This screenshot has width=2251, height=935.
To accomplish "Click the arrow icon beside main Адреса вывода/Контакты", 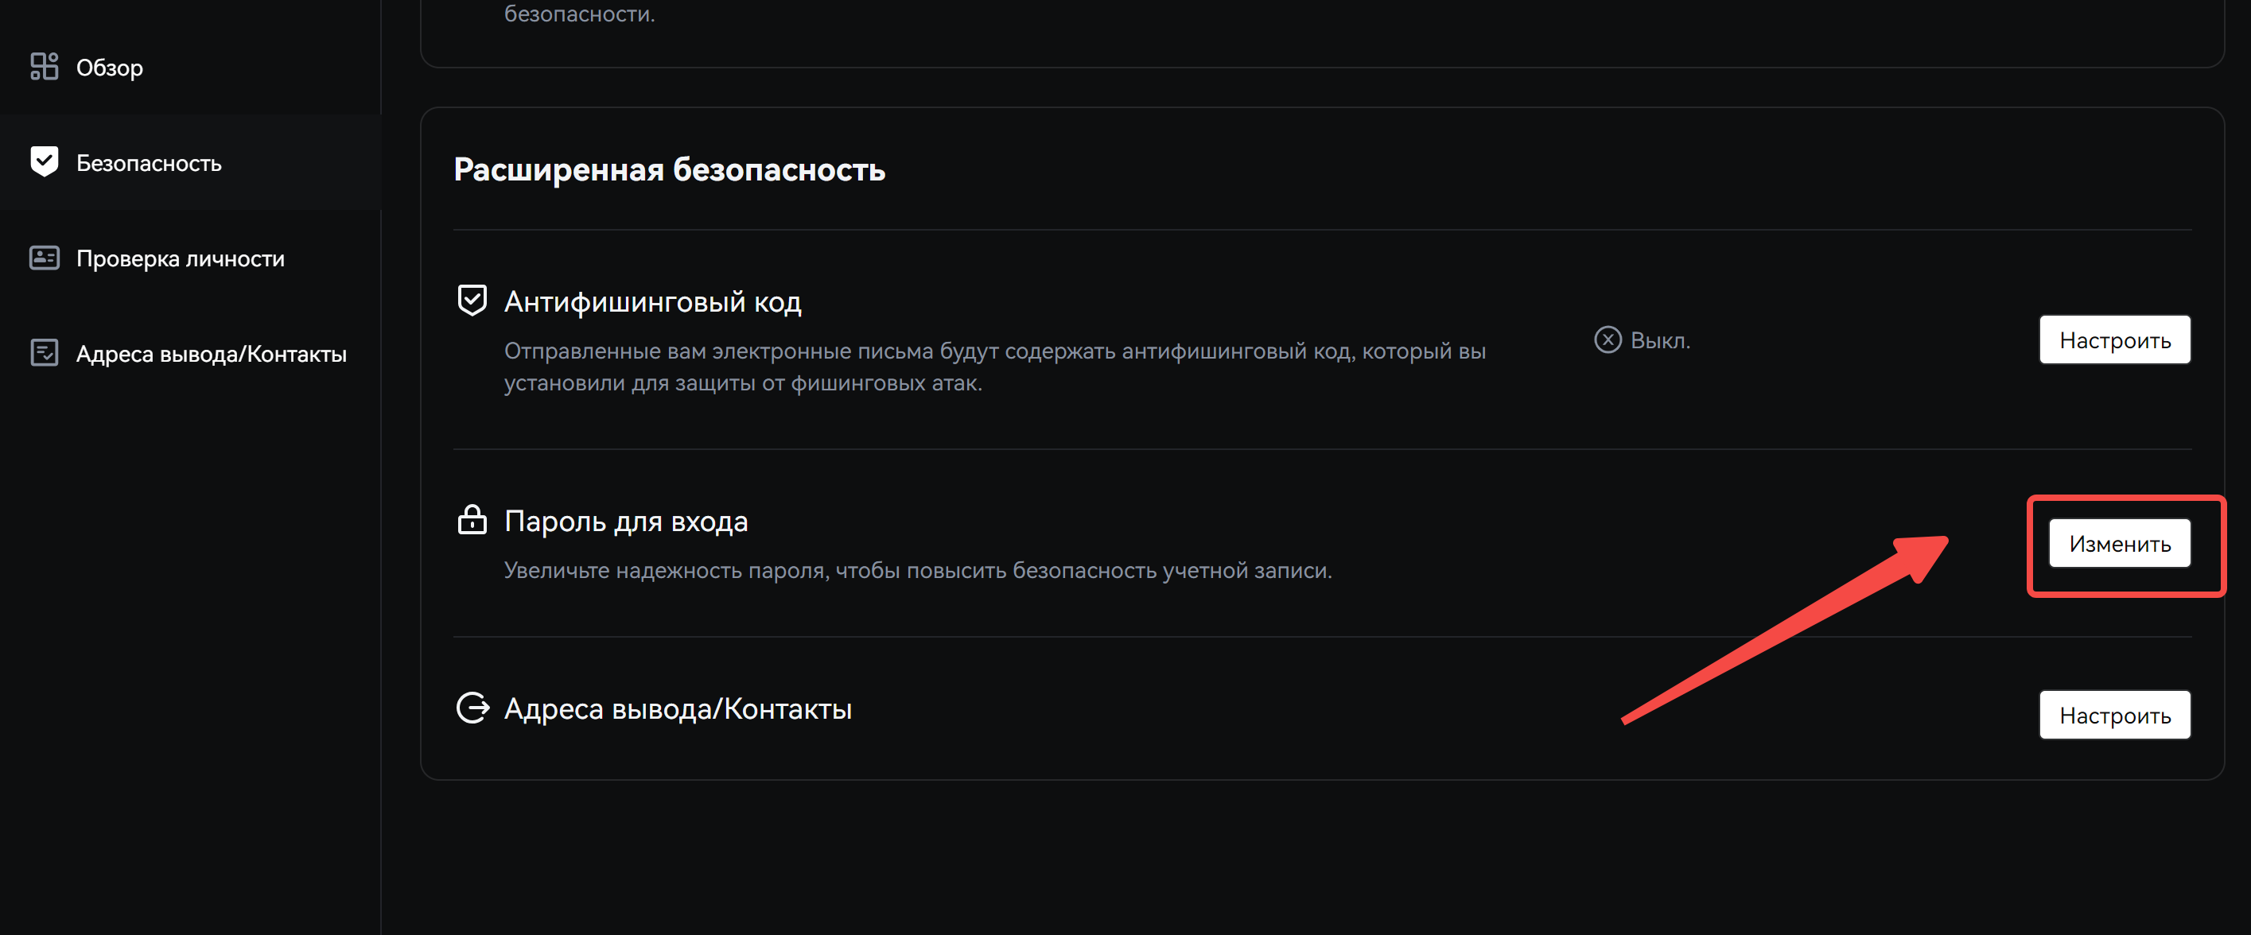I will (472, 708).
